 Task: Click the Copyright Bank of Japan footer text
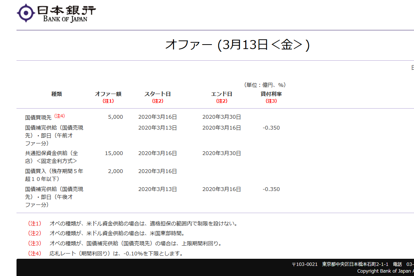[385, 271]
